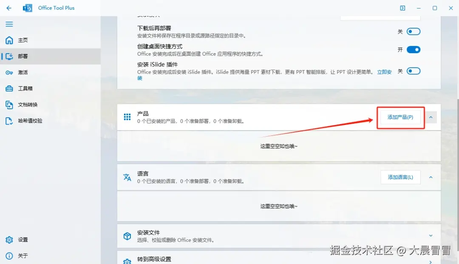This screenshot has height=264, width=459.
Task: Click the 立即安装 link for iSlide
Action: point(384,72)
